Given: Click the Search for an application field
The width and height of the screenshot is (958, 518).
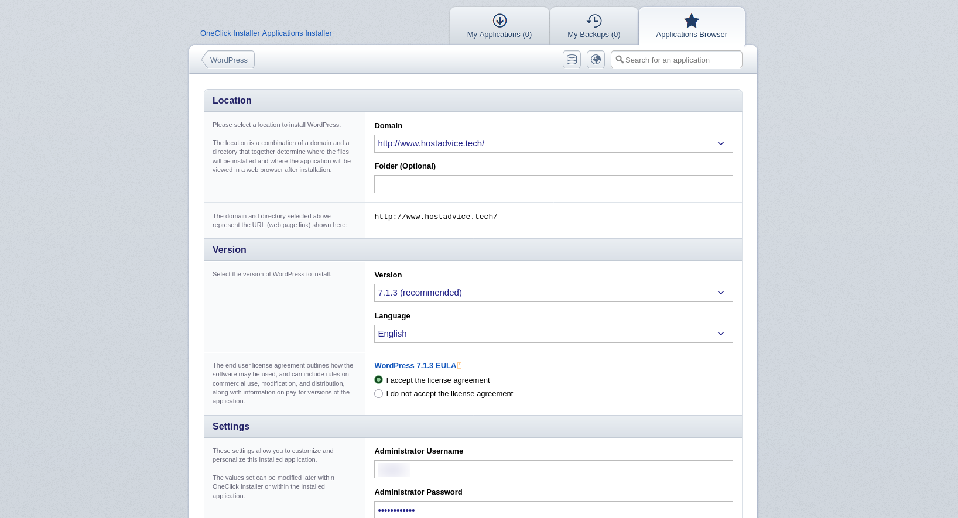Looking at the screenshot, I should (x=676, y=60).
